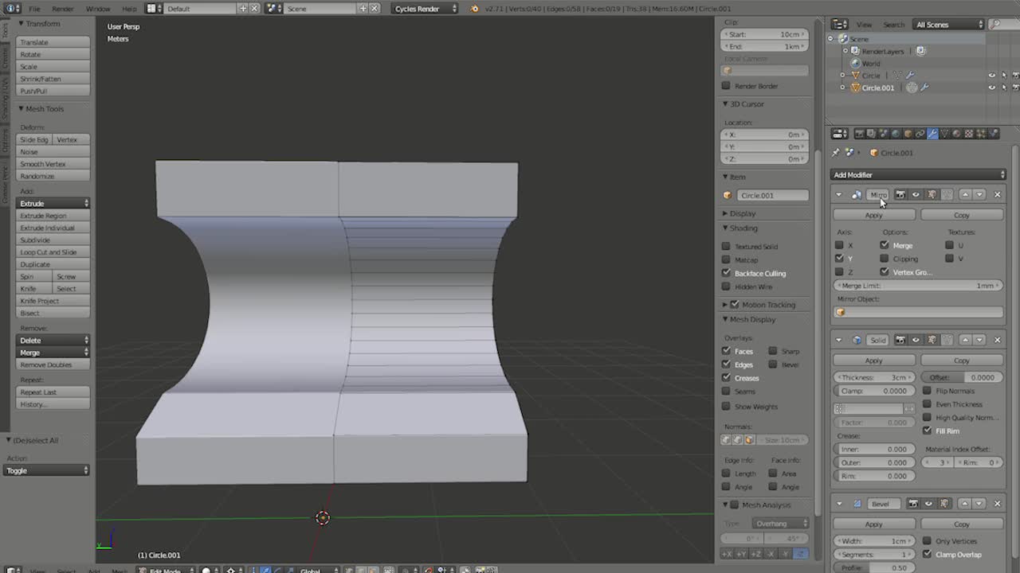1020x573 pixels.
Task: Click the outliner search magnifier field
Action: tap(1004, 25)
